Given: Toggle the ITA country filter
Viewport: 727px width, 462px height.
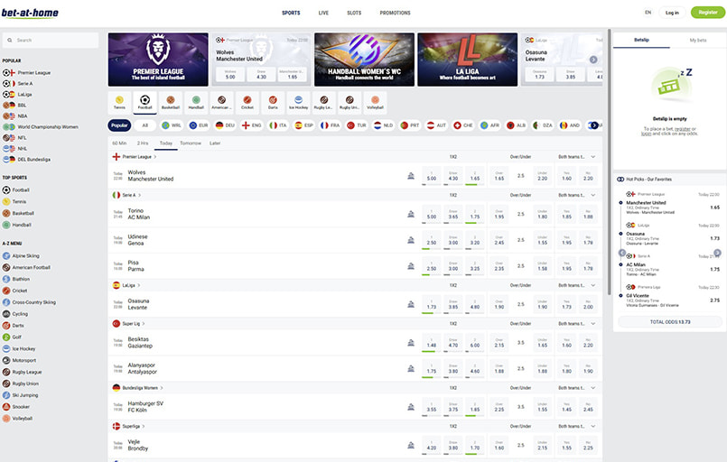Looking at the screenshot, I should coord(278,125).
